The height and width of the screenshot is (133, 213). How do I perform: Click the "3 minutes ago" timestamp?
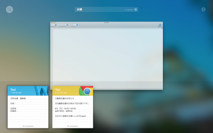coord(61,93)
